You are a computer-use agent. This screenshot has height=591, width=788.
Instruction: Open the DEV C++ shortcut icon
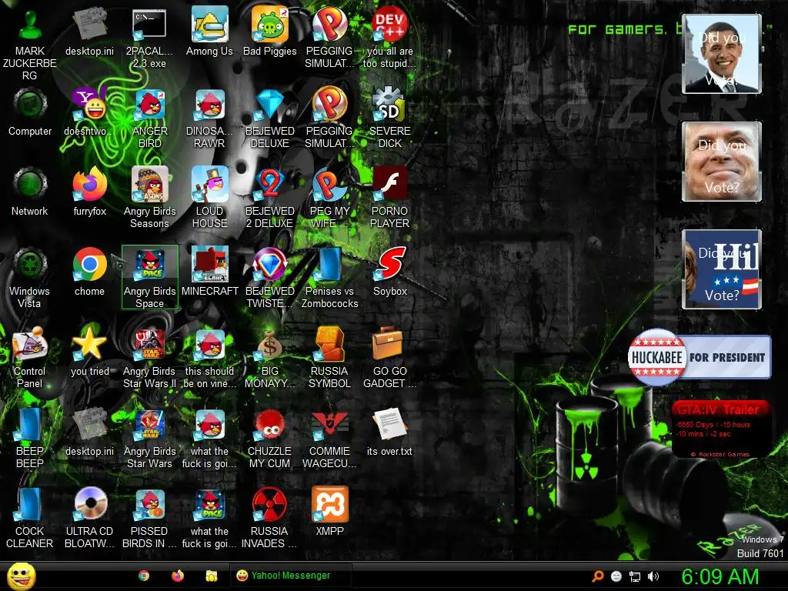[390, 37]
